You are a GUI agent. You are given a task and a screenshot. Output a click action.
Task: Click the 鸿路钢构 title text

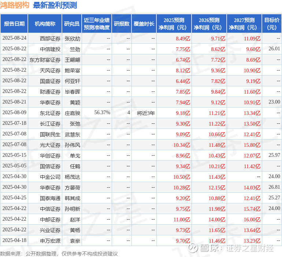point(15,5)
